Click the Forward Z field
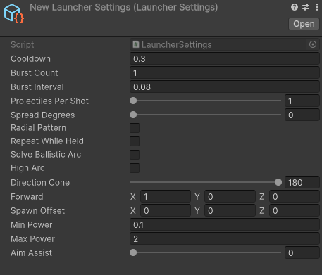Screen dimensions: 322x275 (x=295, y=196)
